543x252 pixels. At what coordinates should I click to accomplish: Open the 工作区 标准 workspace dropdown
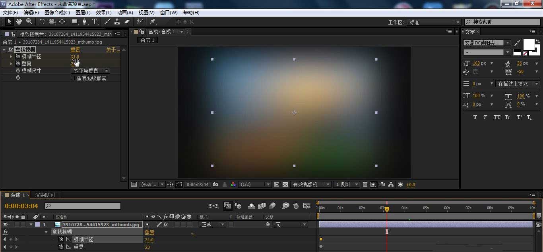(x=434, y=22)
